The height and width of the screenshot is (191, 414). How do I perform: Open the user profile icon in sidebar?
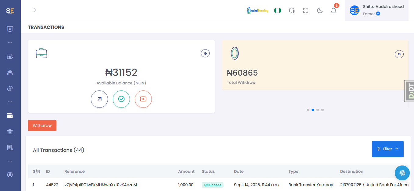coord(10,175)
